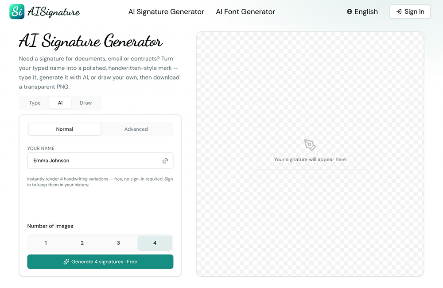The width and height of the screenshot is (443, 288).
Task: Switch to the Draw tab
Action: point(85,103)
